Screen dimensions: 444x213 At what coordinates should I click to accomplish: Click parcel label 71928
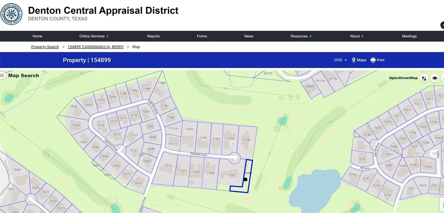tap(210, 173)
